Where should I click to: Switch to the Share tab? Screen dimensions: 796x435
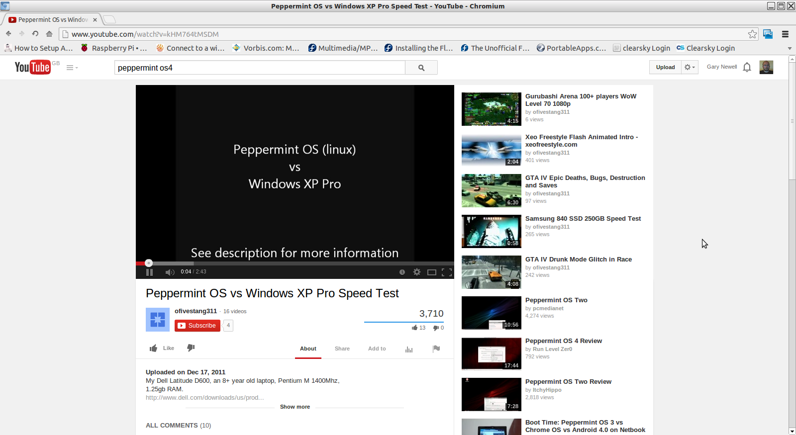(342, 348)
